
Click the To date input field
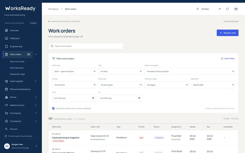pos(120,98)
